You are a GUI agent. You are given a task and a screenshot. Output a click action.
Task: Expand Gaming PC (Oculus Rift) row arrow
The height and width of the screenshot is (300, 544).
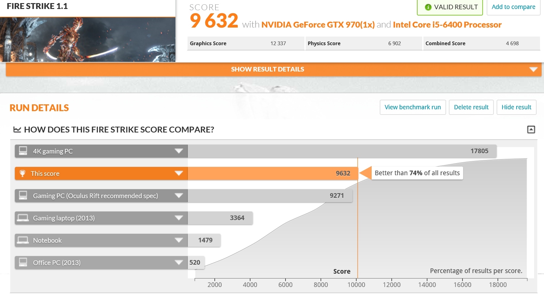click(179, 196)
